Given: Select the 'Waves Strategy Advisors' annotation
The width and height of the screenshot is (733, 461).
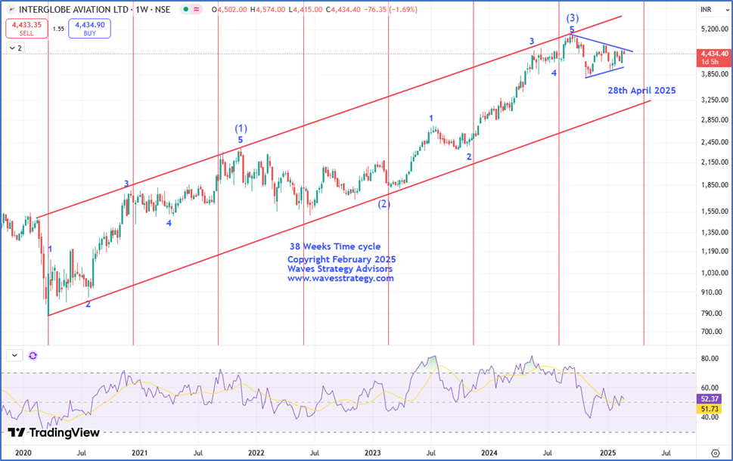Looking at the screenshot, I should coord(340,268).
